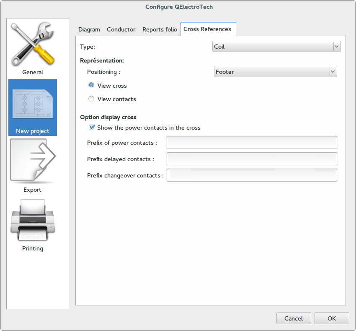Viewport: 356px width, 331px height.
Task: Select the View contacts radio button
Action: (91, 99)
